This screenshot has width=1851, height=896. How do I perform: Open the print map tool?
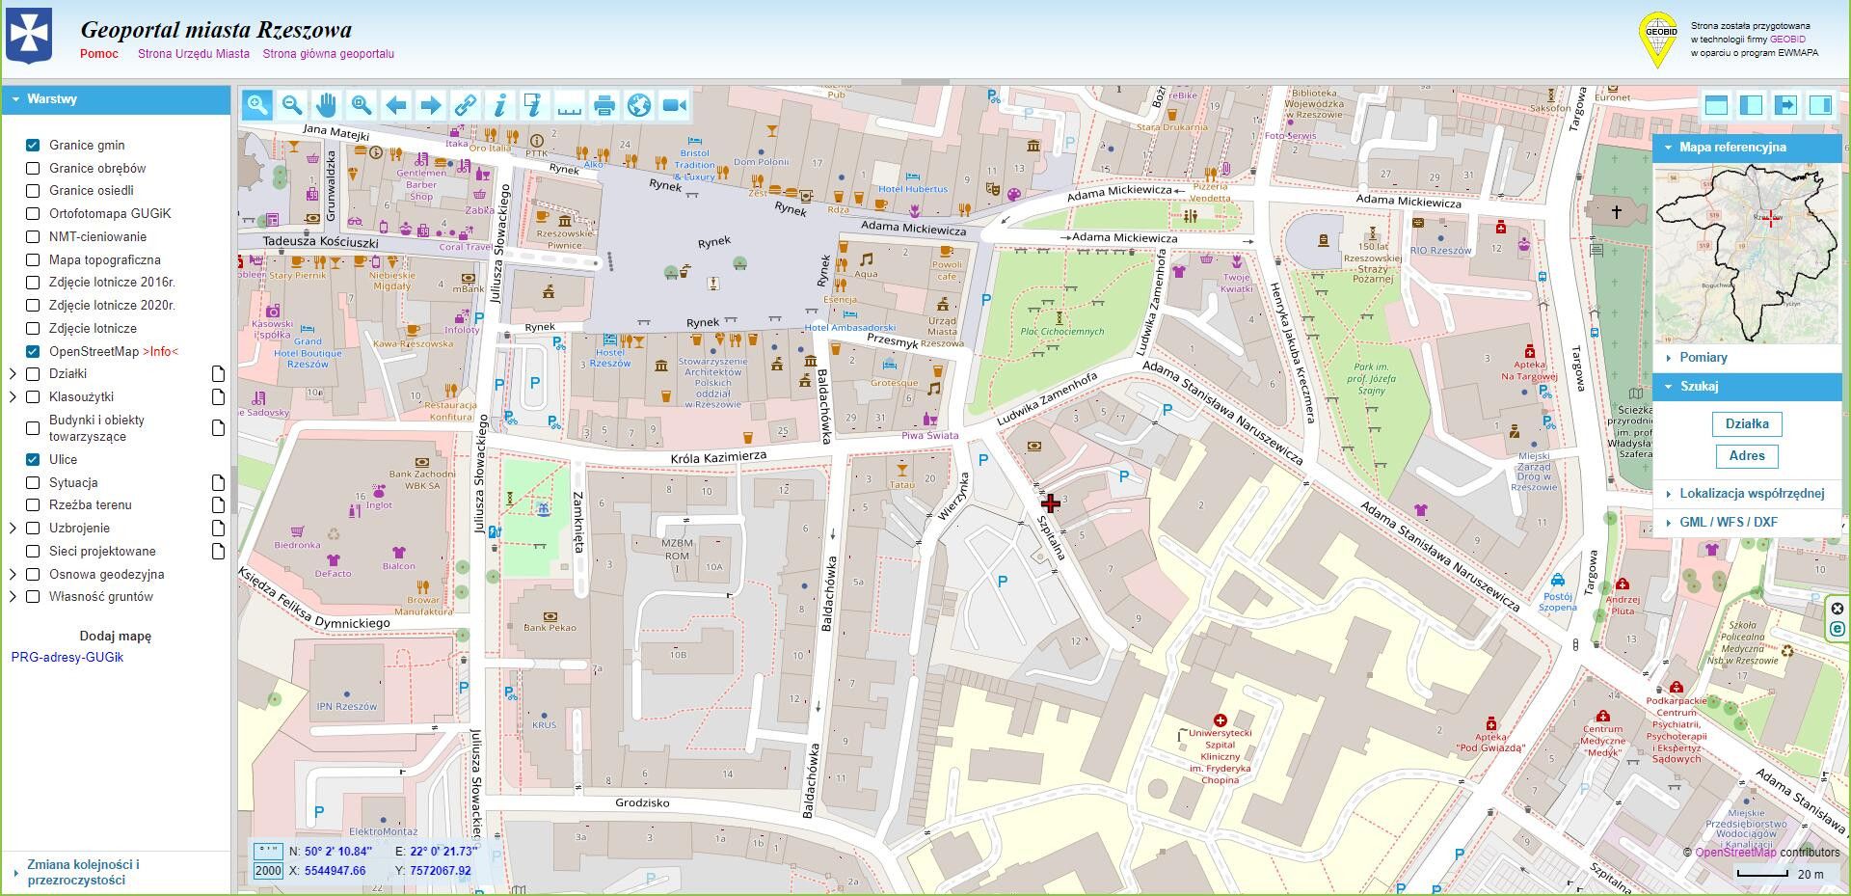(604, 105)
